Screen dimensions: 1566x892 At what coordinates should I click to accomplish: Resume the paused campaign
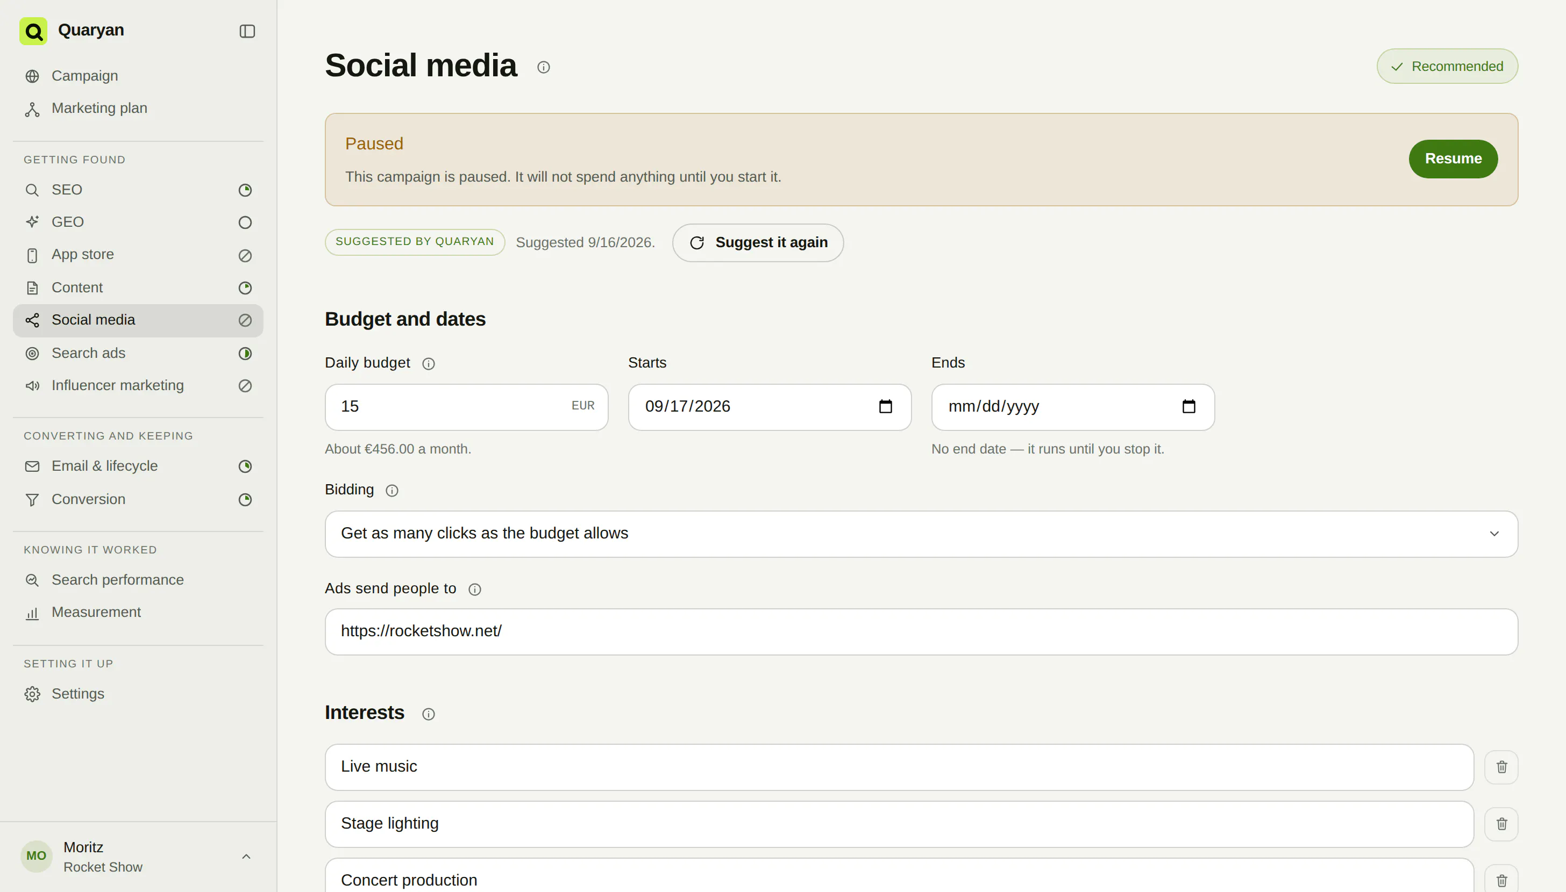(x=1453, y=159)
